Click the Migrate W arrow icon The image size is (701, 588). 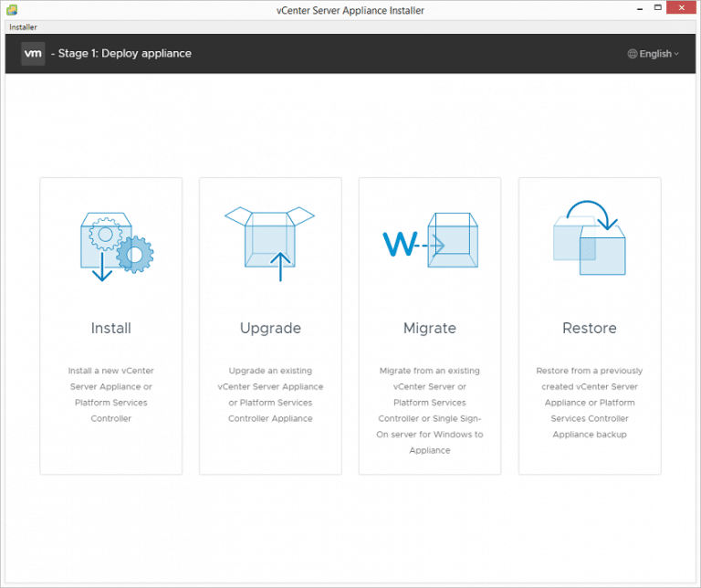point(431,240)
